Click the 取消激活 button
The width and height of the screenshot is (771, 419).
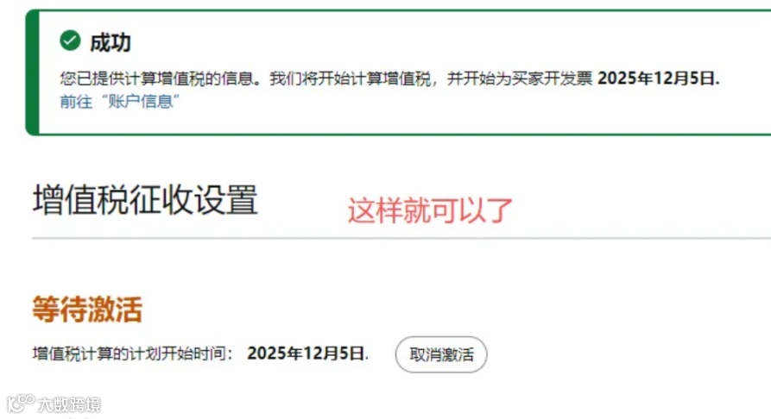[441, 354]
